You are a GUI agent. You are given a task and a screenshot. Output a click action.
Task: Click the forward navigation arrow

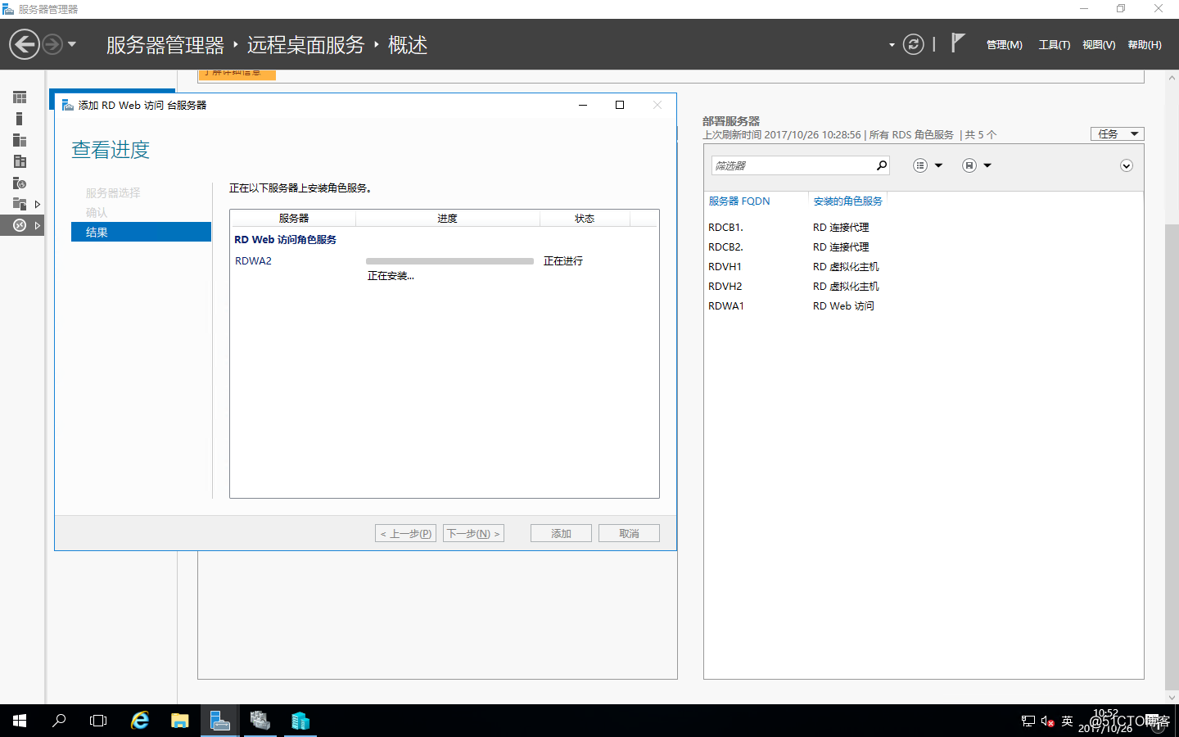pos(52,44)
